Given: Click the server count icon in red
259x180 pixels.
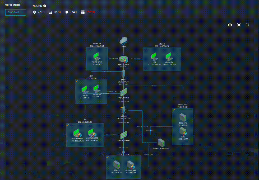Looking at the screenshot, I should tap(83, 12).
